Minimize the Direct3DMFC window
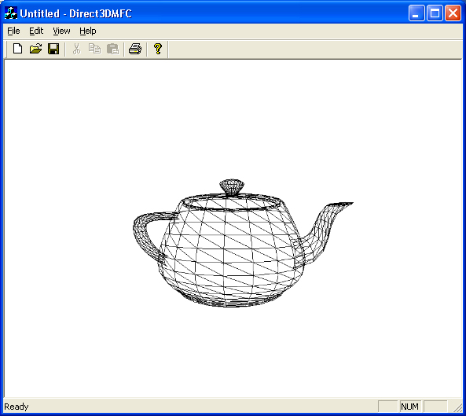The image size is (466, 416). [416, 13]
